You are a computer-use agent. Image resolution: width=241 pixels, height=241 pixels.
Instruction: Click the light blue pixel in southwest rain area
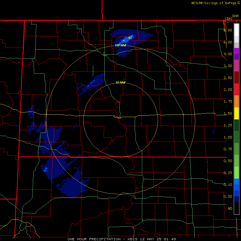[45, 170]
